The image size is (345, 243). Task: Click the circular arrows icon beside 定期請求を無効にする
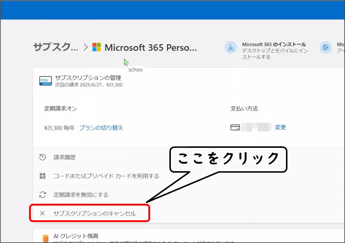pyautogui.click(x=43, y=195)
